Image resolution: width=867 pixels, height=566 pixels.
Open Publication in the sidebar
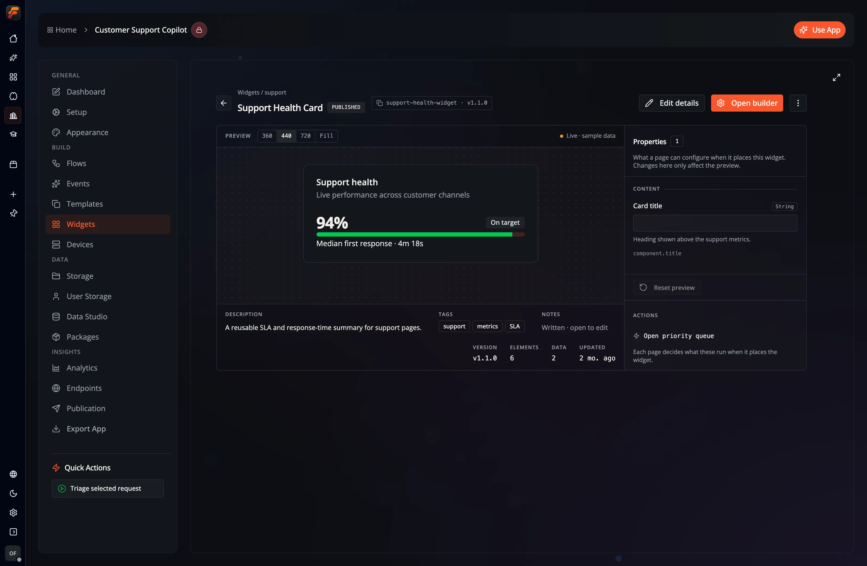pos(108,408)
